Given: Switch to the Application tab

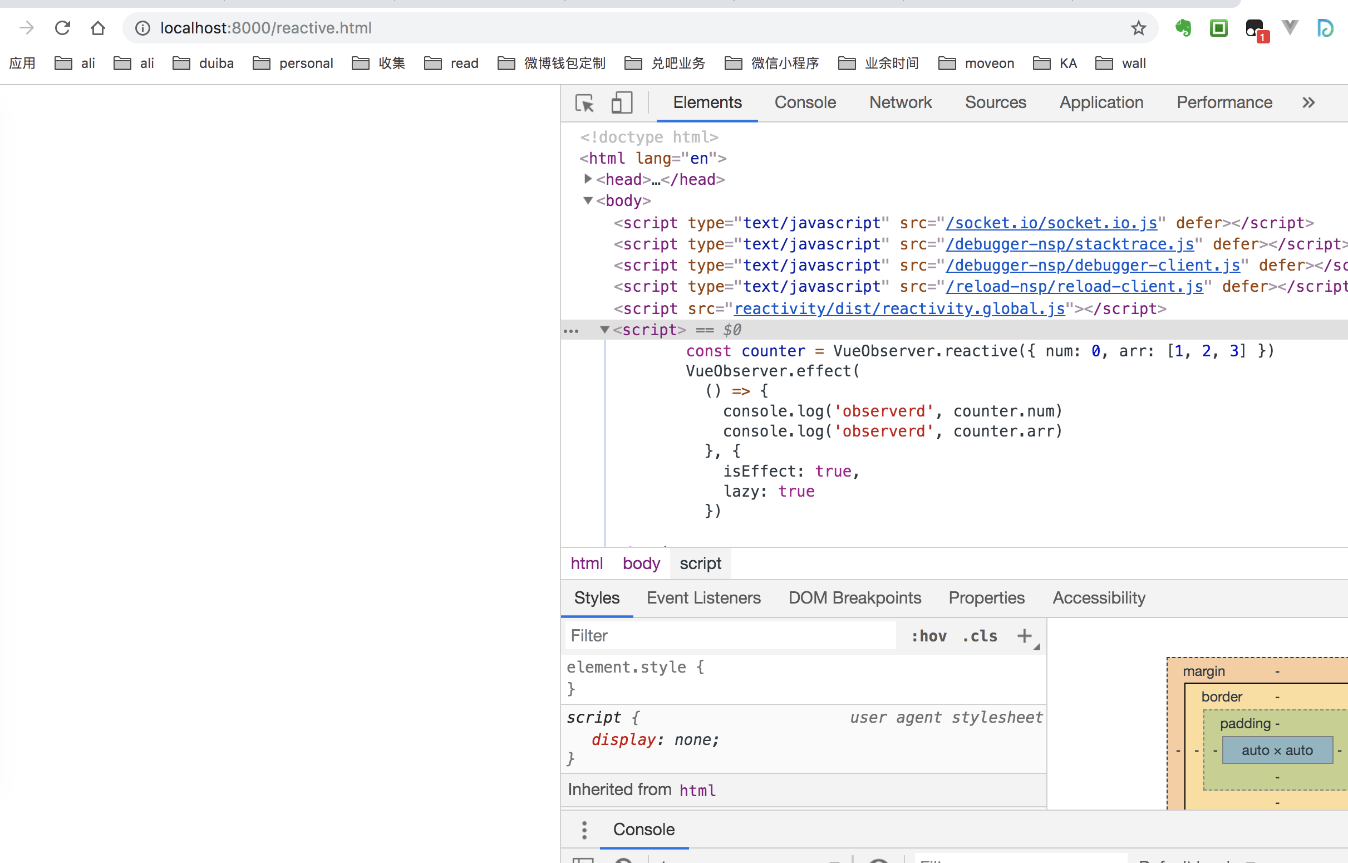Looking at the screenshot, I should 1101,102.
